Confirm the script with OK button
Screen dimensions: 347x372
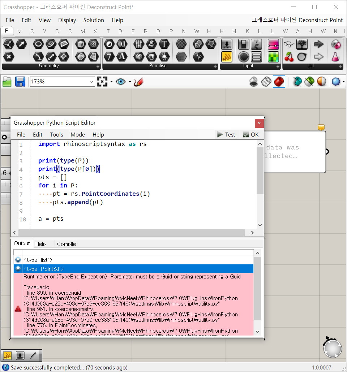(x=251, y=134)
